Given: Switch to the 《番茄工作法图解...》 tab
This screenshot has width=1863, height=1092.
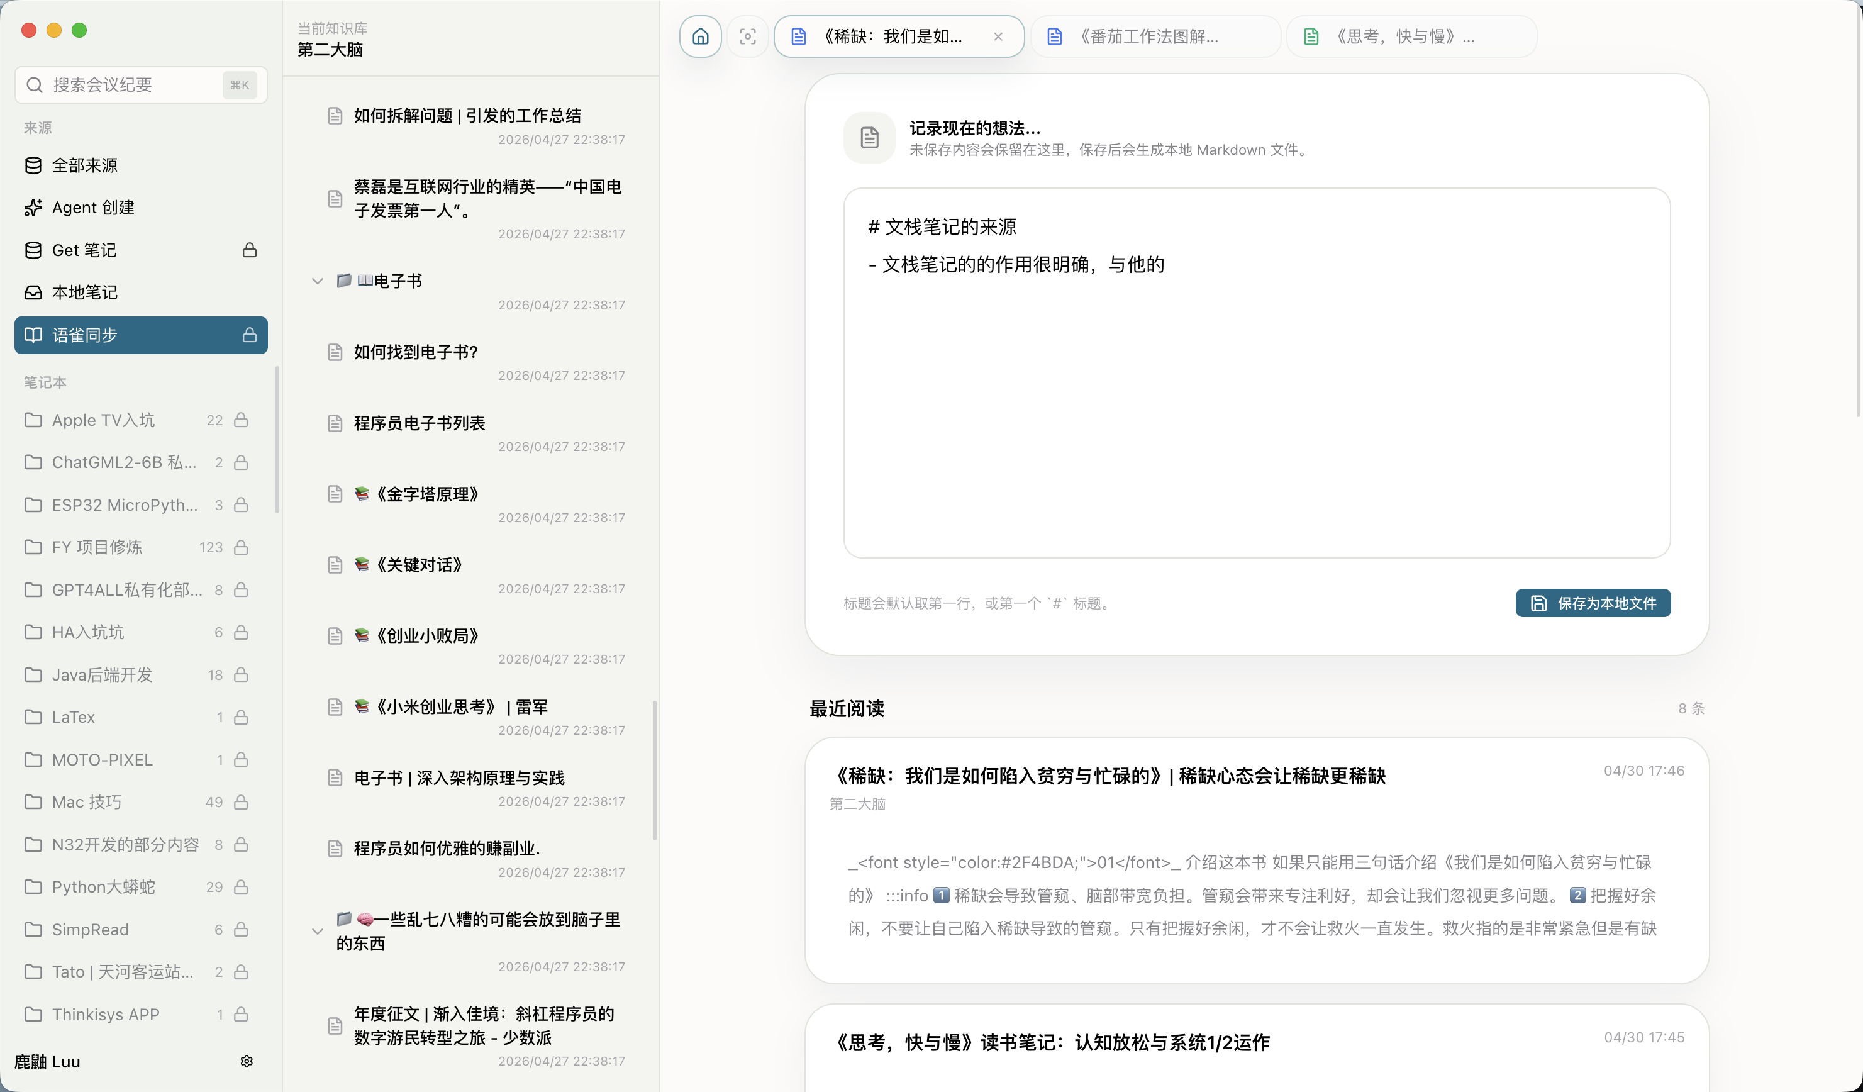Looking at the screenshot, I should 1155,36.
